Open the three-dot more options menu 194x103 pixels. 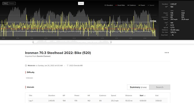[167, 53]
